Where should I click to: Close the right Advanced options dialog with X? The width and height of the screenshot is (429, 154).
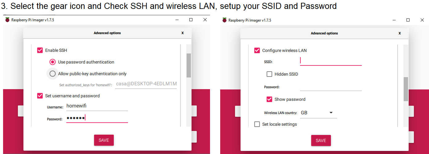[400, 33]
